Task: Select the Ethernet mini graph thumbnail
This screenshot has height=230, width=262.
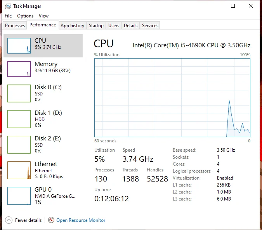Action: (x=19, y=170)
